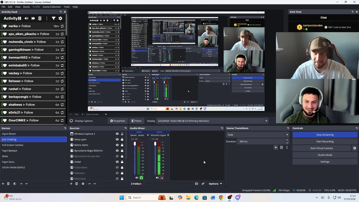Add a new scene
Viewport: 359px width, 202px height.
pos(3,184)
